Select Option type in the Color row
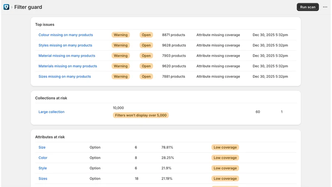The image size is (332, 187). coord(95,158)
